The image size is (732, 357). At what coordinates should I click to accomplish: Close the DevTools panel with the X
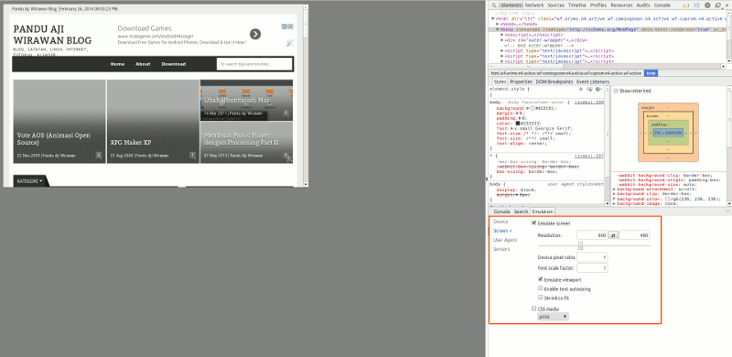(727, 5)
